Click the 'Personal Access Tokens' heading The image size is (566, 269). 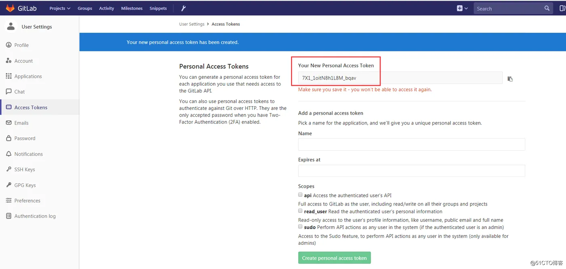click(214, 66)
